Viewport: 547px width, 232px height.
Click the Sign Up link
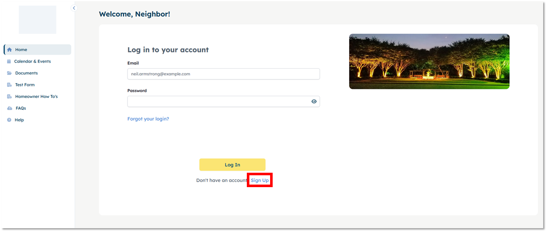(x=260, y=180)
